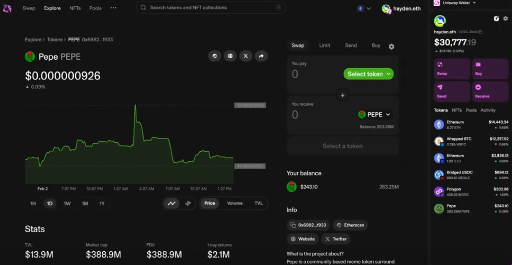Image resolution: width=512 pixels, height=265 pixels.
Task: Open the NFTs tab in wallet panel
Action: 456,110
